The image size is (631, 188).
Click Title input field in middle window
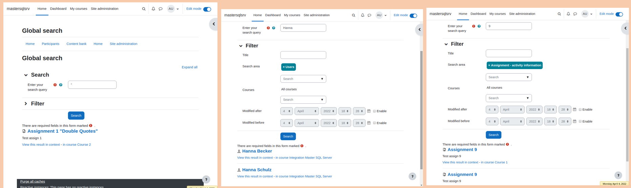click(303, 55)
